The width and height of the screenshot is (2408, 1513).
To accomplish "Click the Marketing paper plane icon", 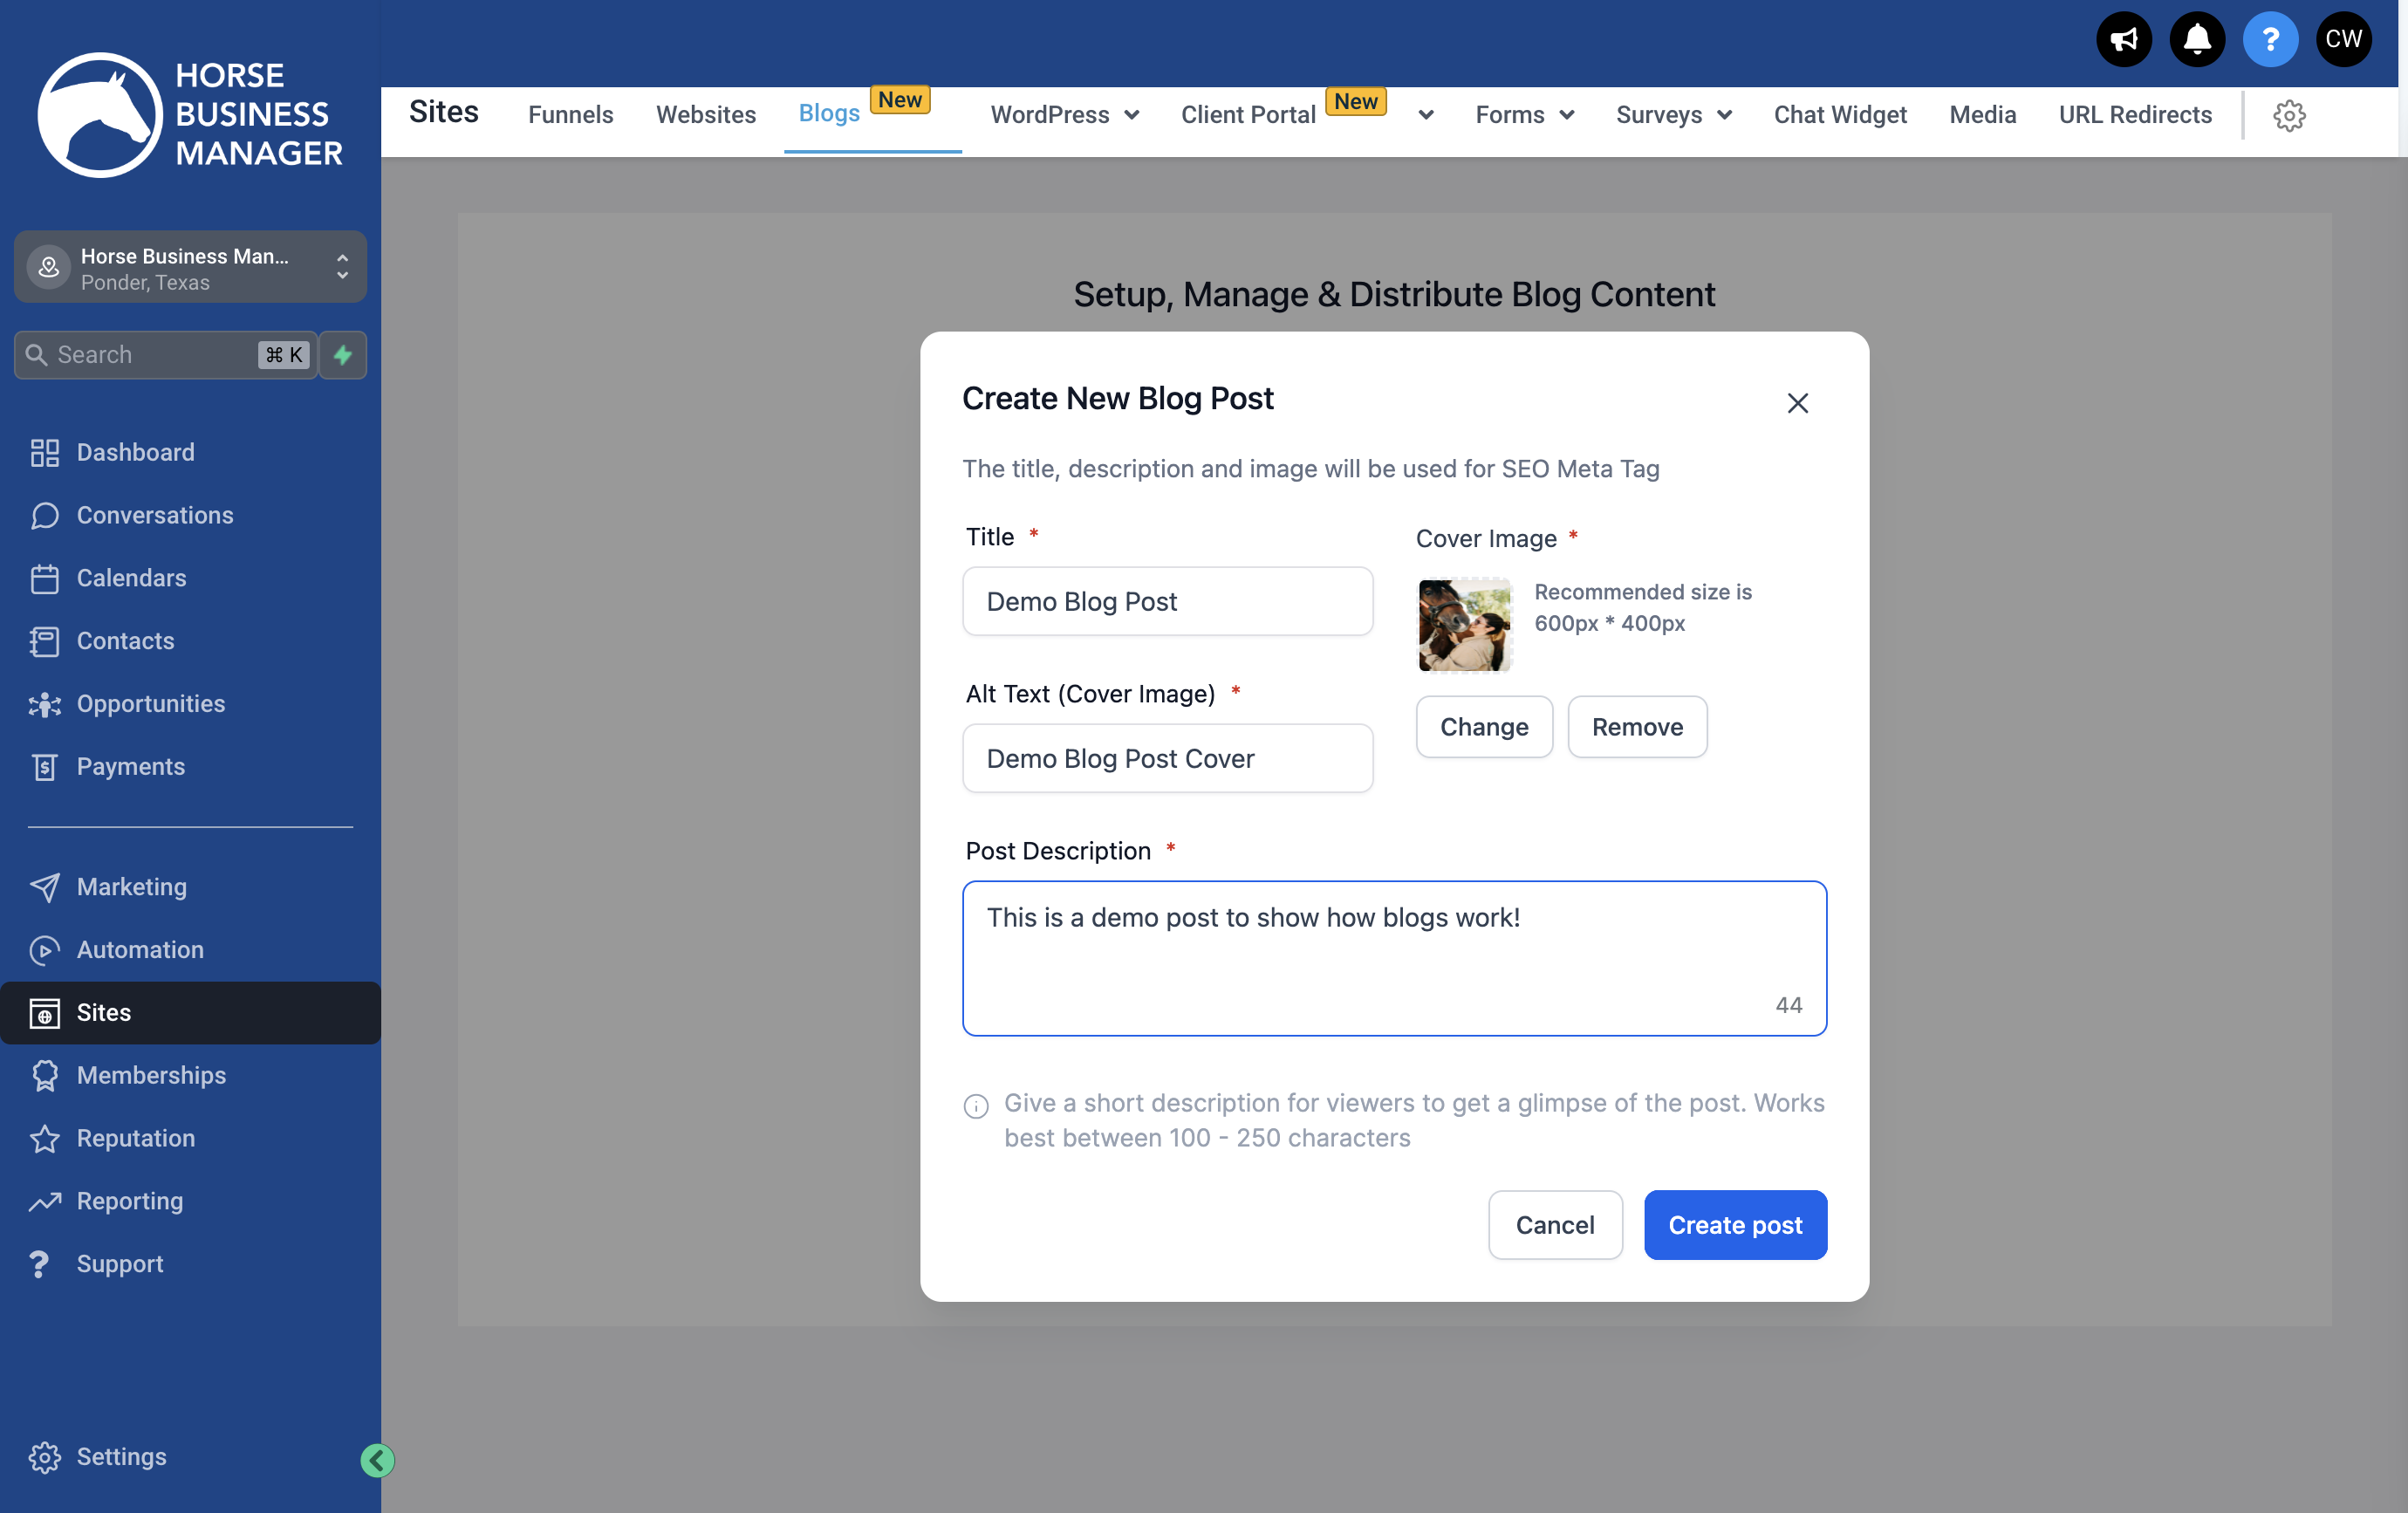I will click(44, 887).
